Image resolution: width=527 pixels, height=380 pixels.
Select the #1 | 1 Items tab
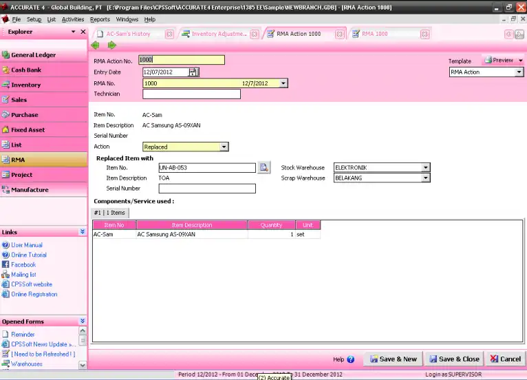(x=109, y=213)
